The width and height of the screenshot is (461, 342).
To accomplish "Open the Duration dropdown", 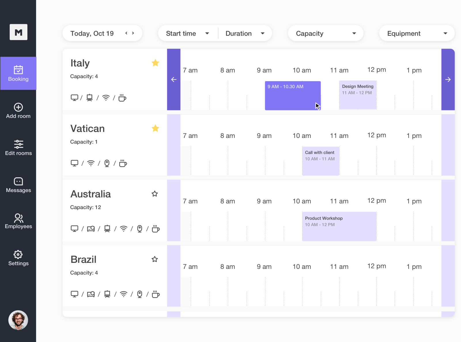I will (x=245, y=33).
